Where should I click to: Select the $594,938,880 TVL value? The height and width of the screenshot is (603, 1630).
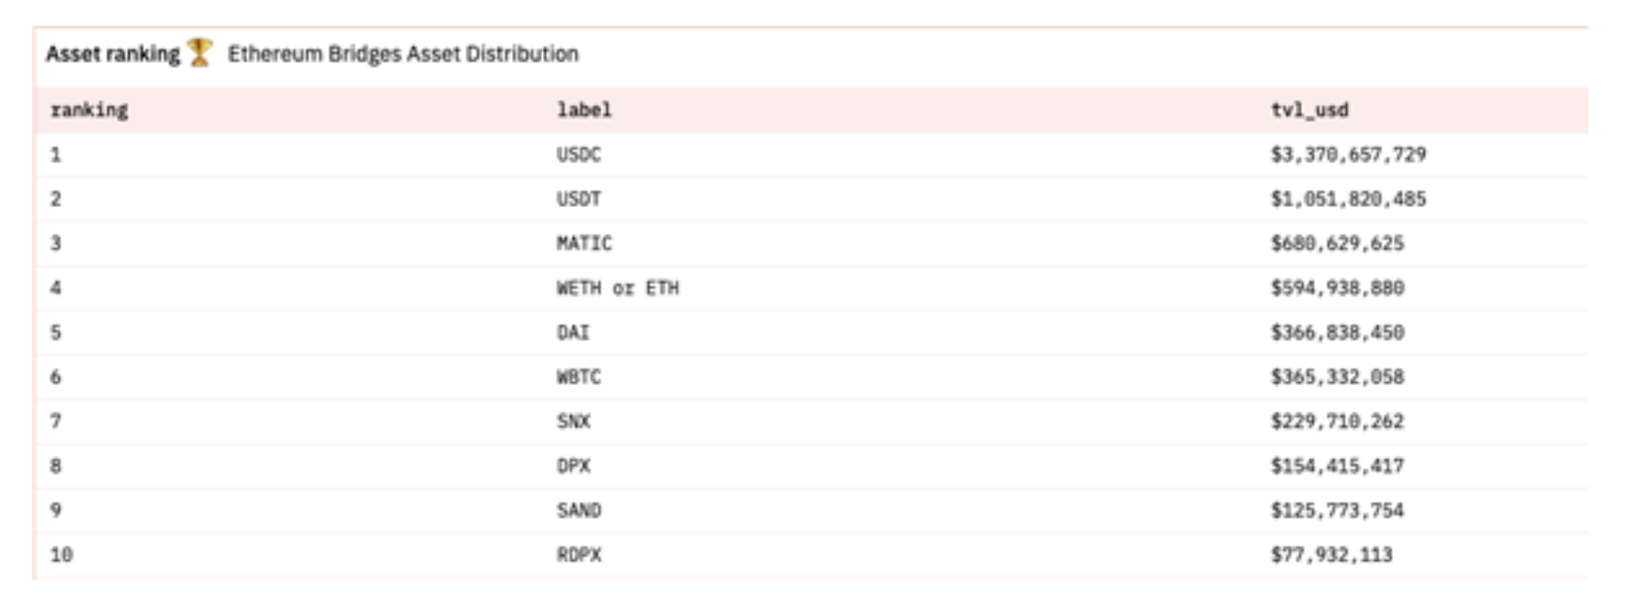tap(1337, 288)
